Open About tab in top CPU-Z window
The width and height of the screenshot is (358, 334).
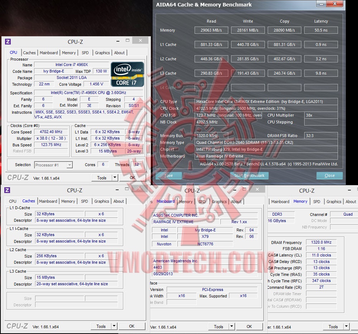119,53
